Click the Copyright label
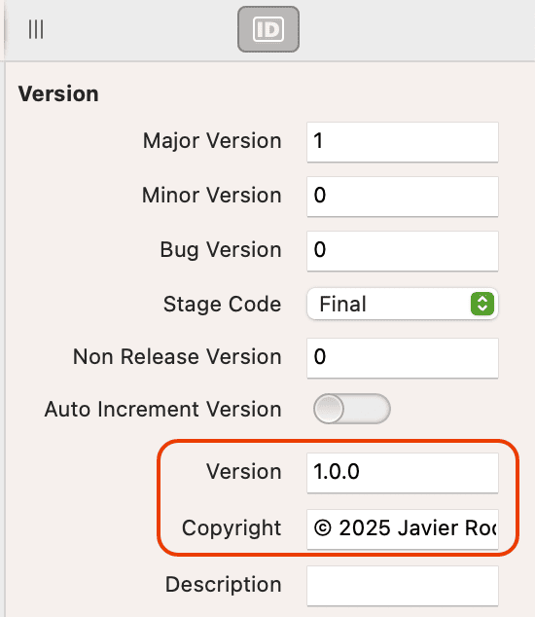Viewport: 535px width, 617px height. pos(232,528)
